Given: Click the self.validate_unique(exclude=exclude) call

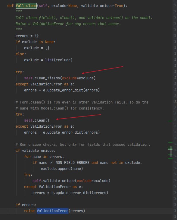Looking at the screenshot, I should [71, 181].
